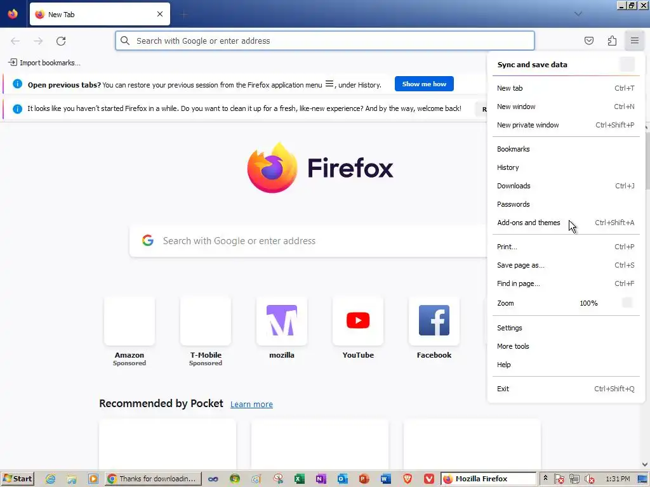Open Windows Media Player taskbar icon
Viewport: 650px width, 487px height.
click(x=93, y=479)
